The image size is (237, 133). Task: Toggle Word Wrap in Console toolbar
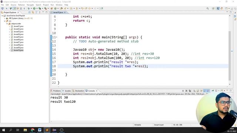click(x=201, y=91)
